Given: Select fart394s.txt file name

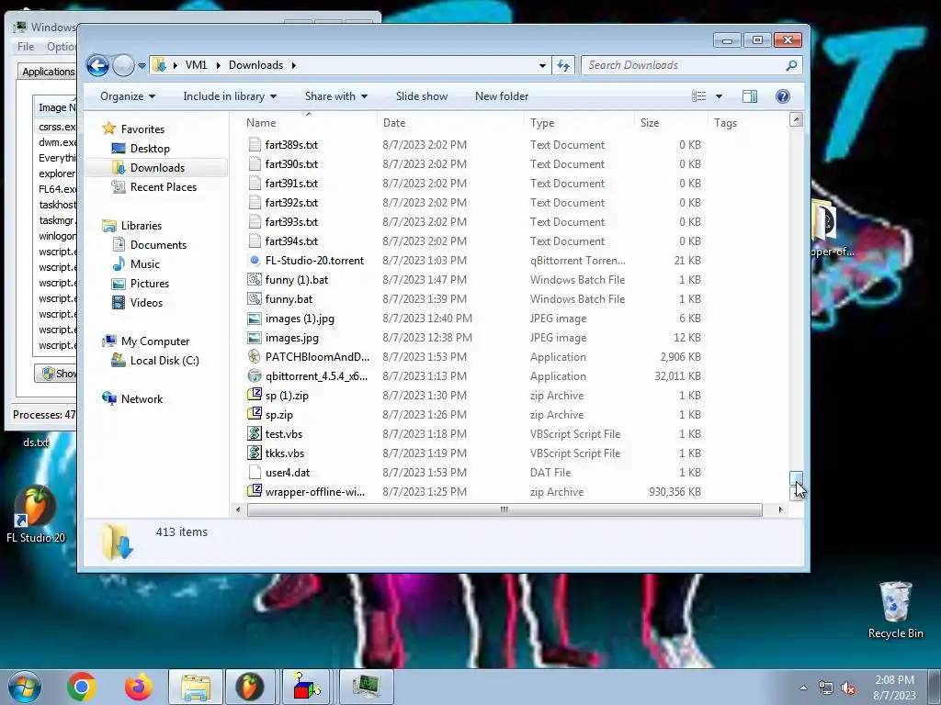Looking at the screenshot, I should click(x=291, y=241).
